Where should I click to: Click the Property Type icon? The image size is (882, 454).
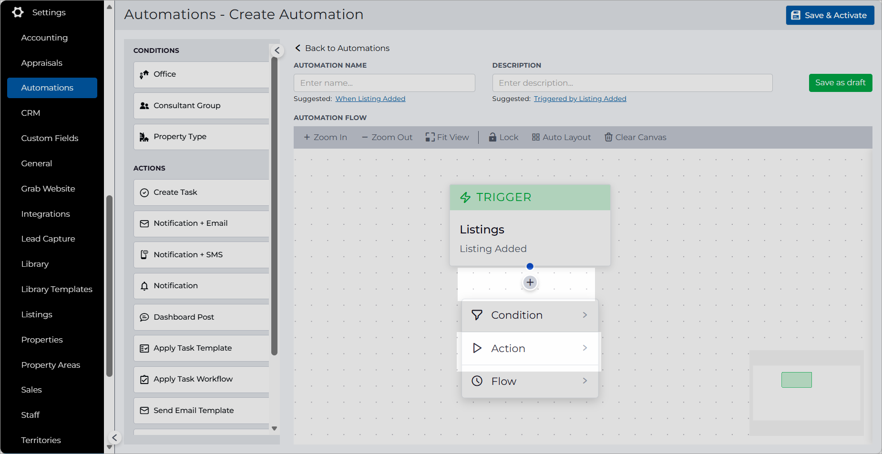[144, 137]
